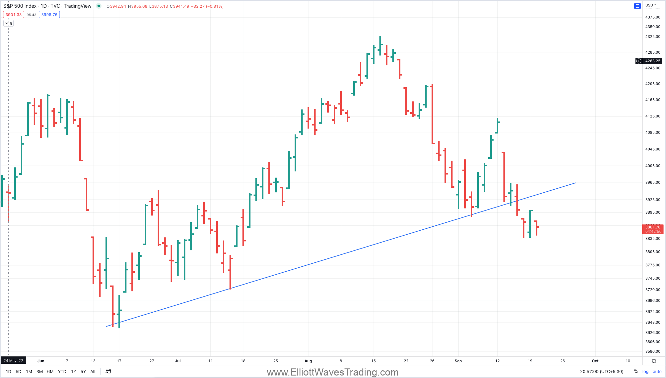Select the YTD time range

coord(62,372)
